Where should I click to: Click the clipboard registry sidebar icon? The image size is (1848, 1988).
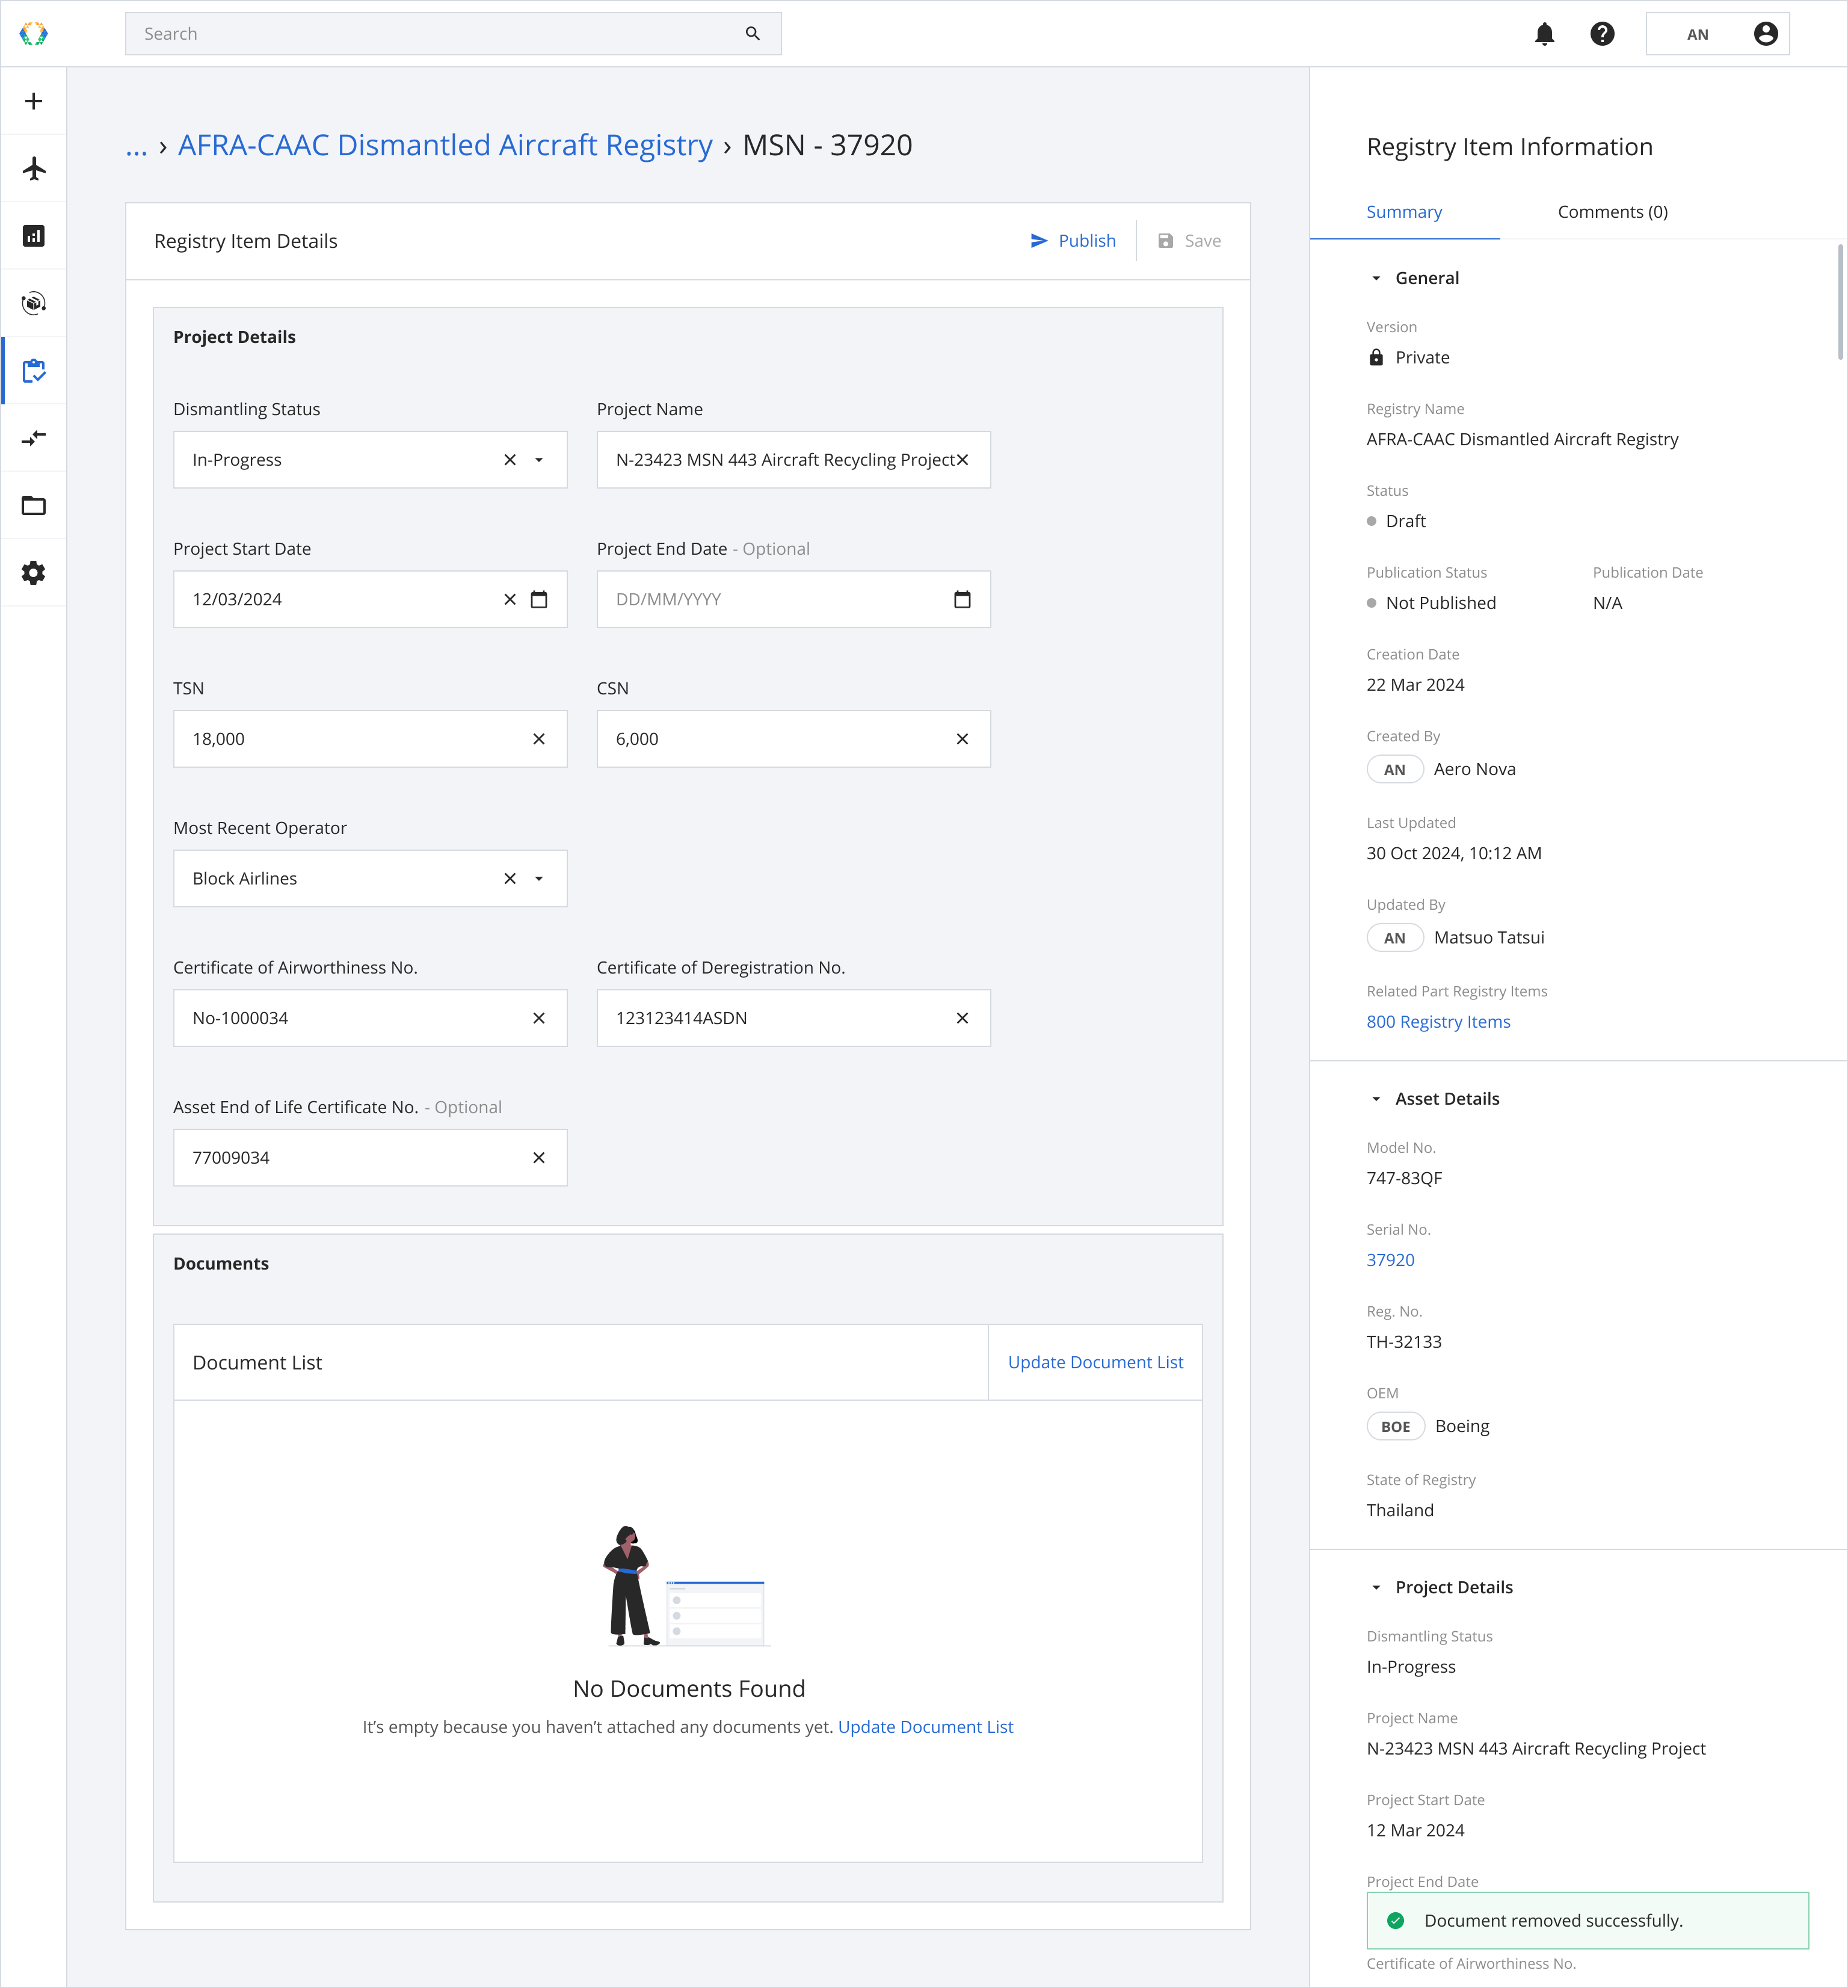pyautogui.click(x=34, y=371)
